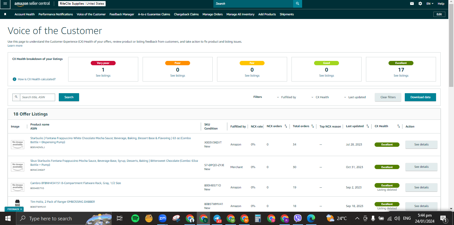
Task: Open Shipments in the nav bar
Action: [x=286, y=14]
